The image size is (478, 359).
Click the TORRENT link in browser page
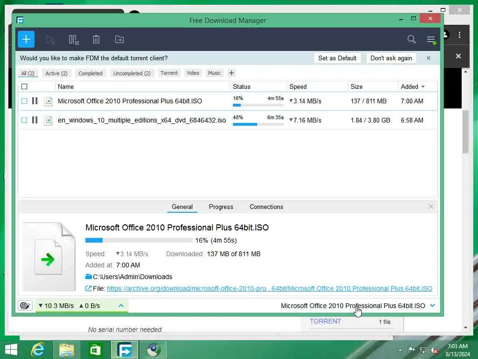pos(325,321)
